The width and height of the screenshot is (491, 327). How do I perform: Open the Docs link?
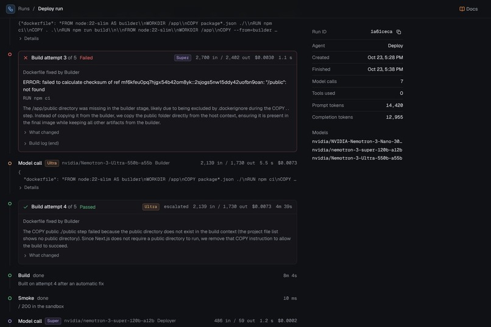pyautogui.click(x=468, y=9)
